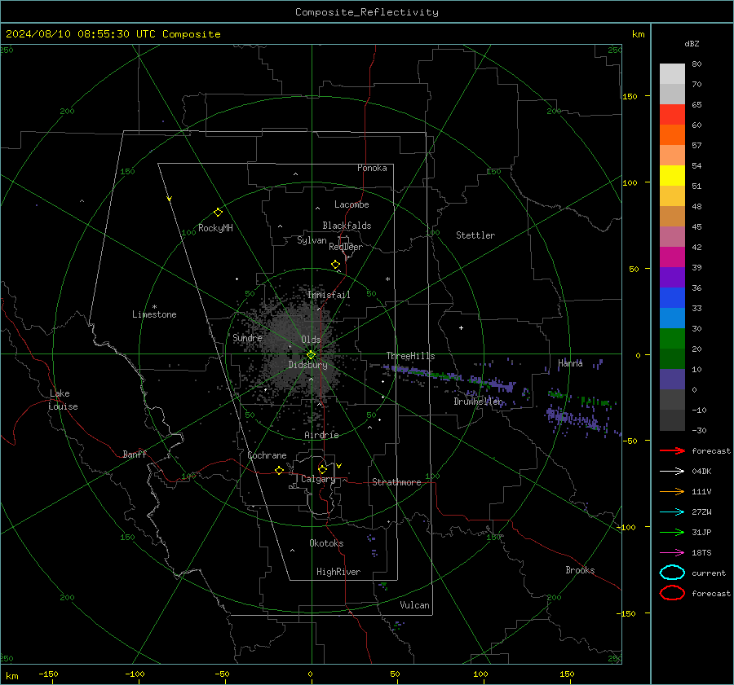
Task: Select the magenta 18TS arrow in the legend
Action: tap(672, 553)
